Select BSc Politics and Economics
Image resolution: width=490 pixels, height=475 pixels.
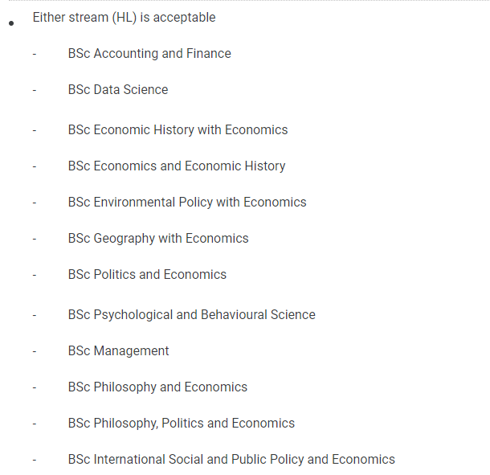[x=147, y=275]
